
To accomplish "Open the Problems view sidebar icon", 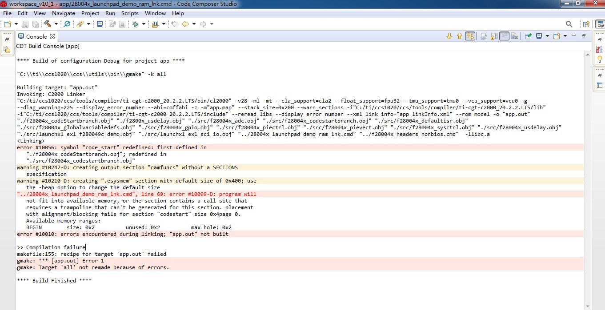I will 600,49.
